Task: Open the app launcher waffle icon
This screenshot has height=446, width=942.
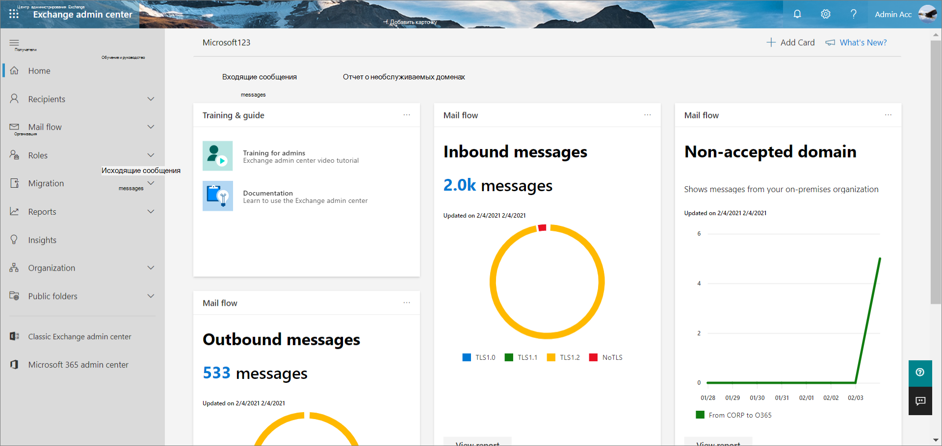Action: click(14, 14)
